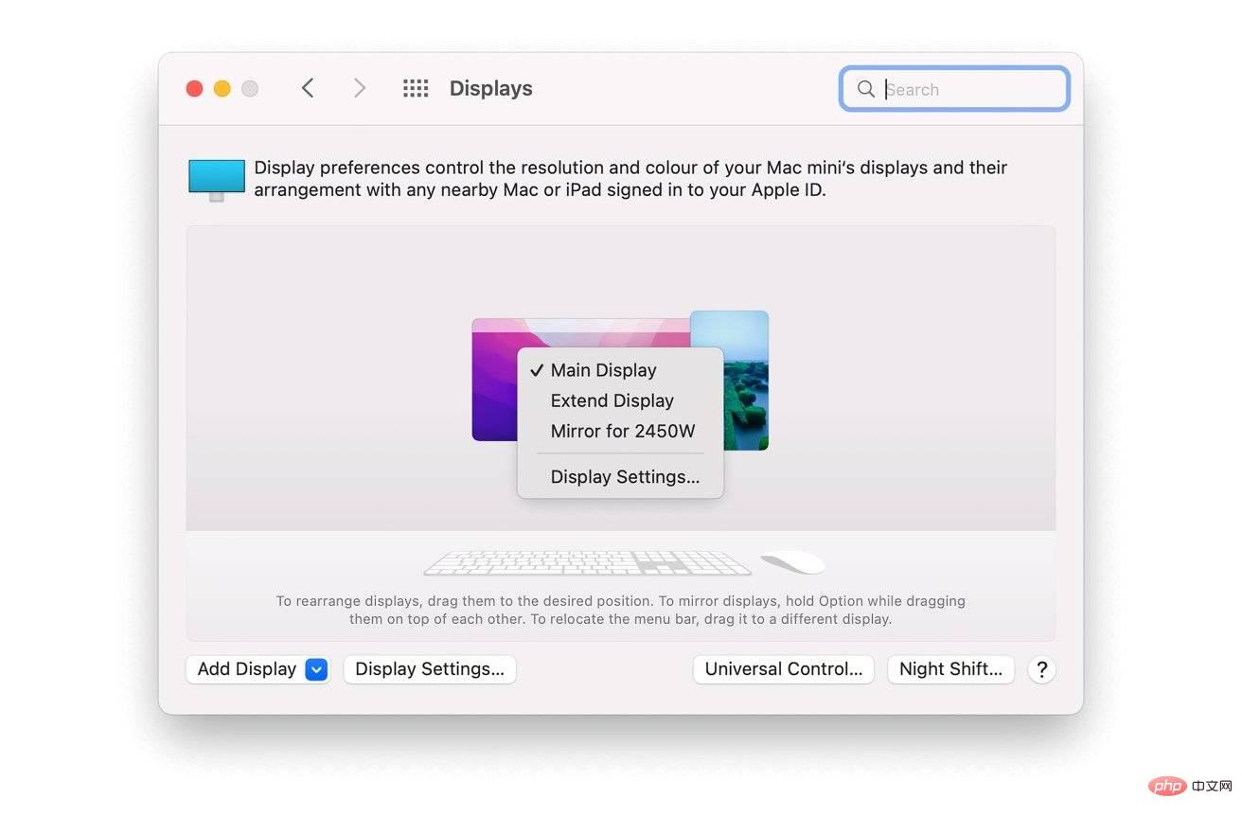Viewport: 1242px width, 817px height.
Task: Open help with the question mark button
Action: 1041,669
